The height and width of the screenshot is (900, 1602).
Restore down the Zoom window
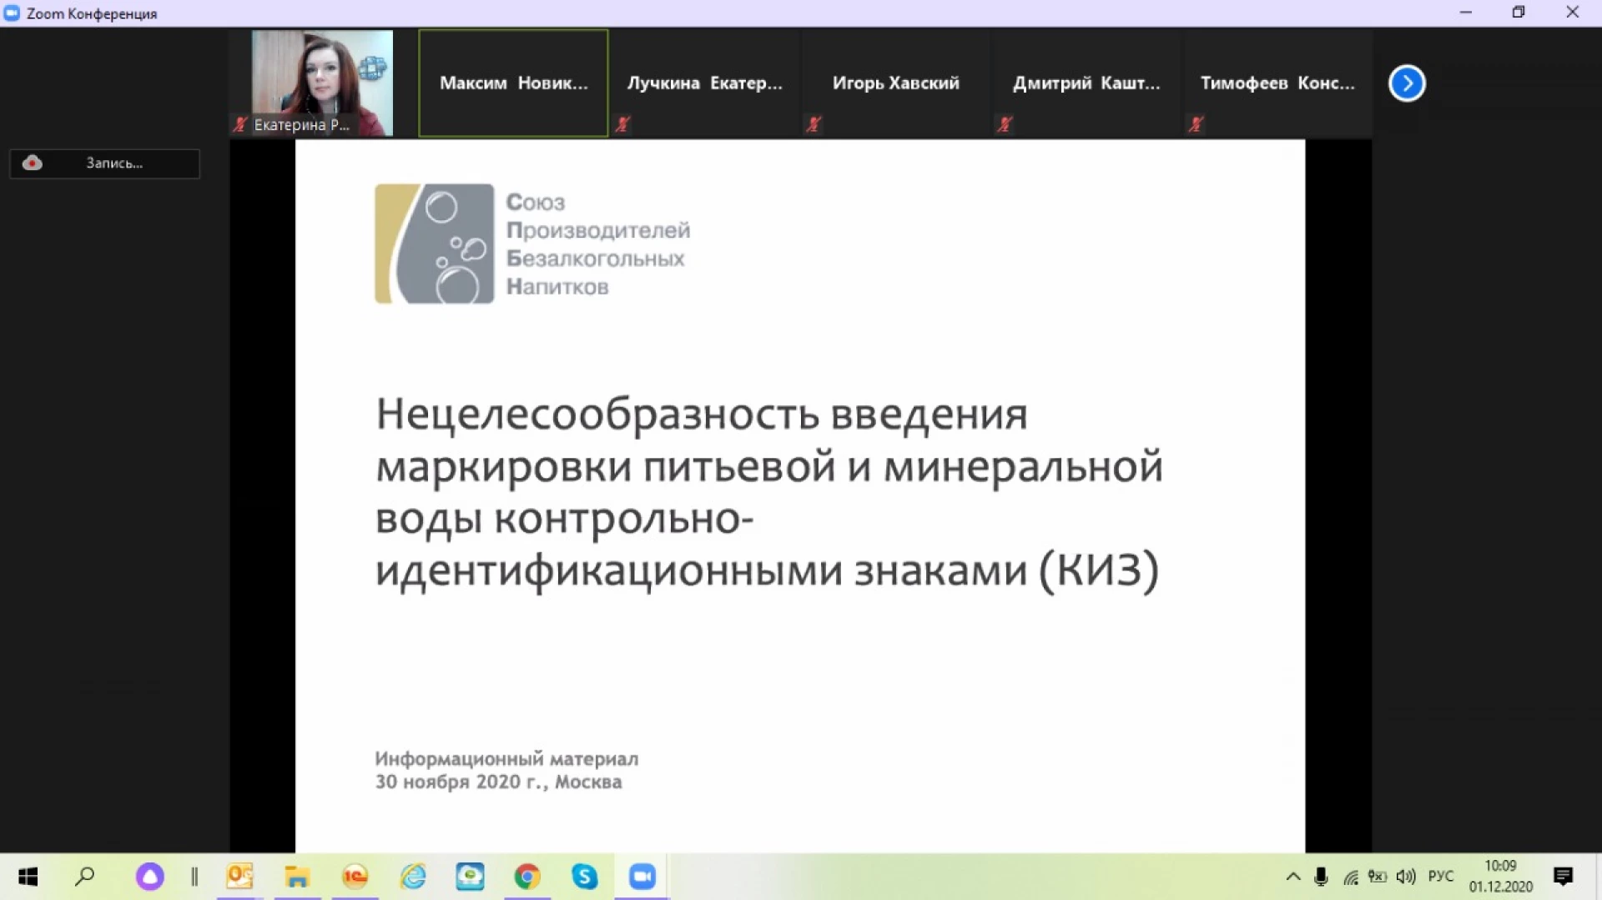coord(1519,13)
